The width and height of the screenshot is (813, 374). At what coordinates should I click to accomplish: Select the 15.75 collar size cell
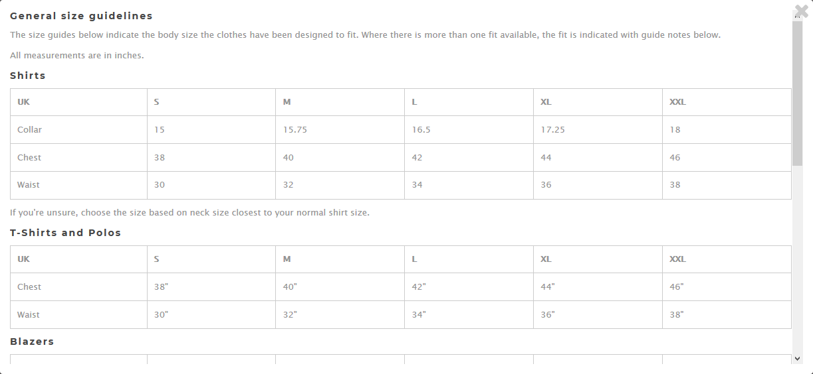(340, 130)
